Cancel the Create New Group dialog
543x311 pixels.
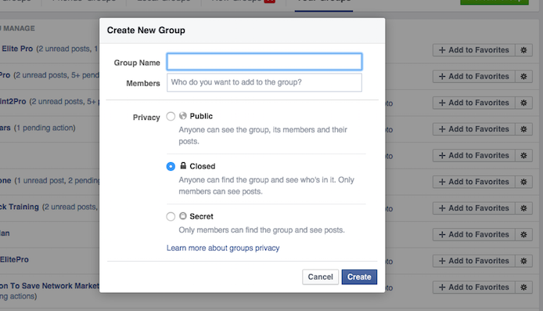point(320,277)
